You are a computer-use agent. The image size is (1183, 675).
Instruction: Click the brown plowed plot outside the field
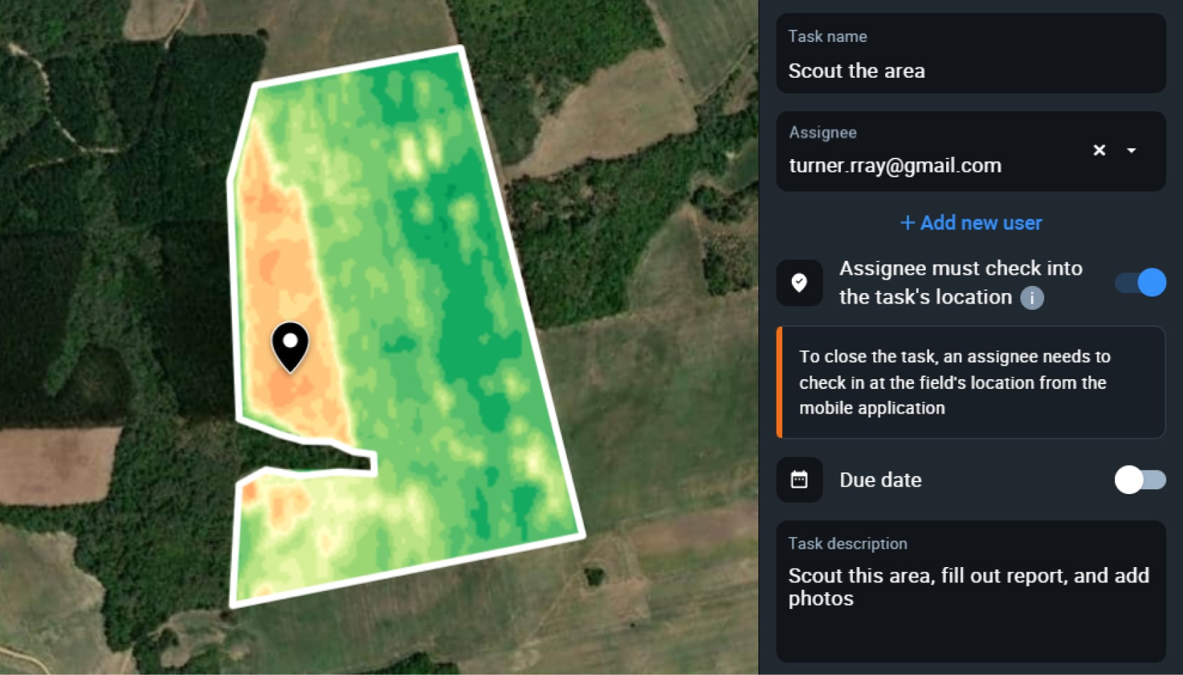(x=56, y=465)
